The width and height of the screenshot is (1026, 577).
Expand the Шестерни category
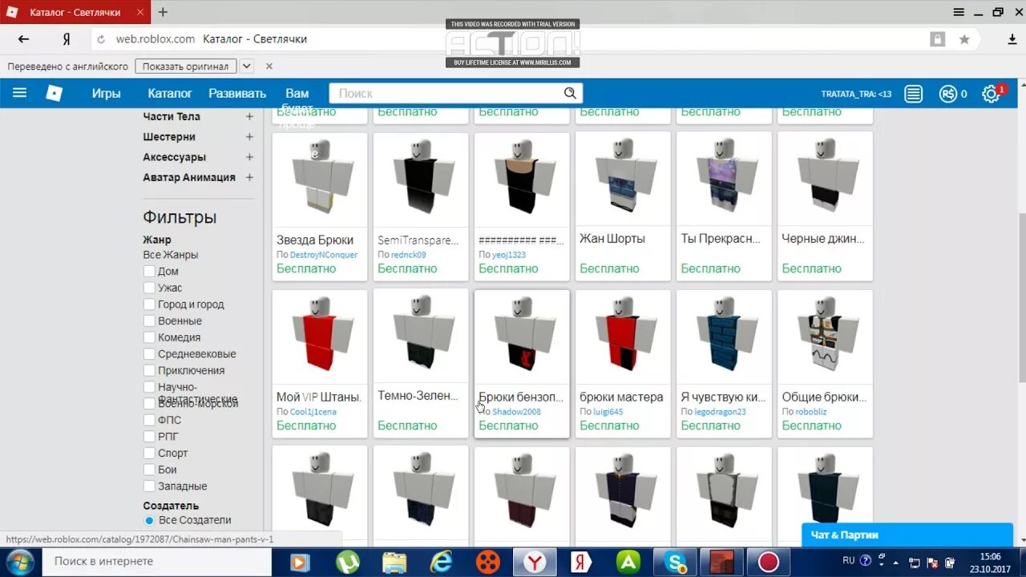tap(249, 137)
